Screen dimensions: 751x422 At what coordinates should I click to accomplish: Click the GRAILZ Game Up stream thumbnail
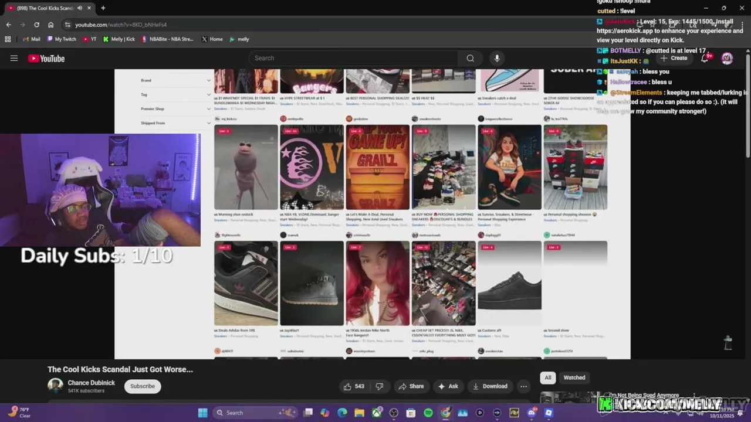point(378,167)
